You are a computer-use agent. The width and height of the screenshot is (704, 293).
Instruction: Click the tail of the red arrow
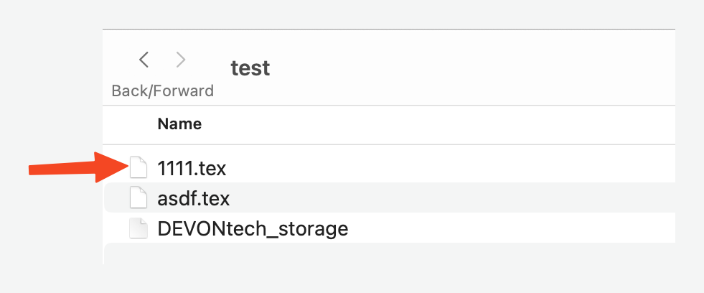click(36, 169)
